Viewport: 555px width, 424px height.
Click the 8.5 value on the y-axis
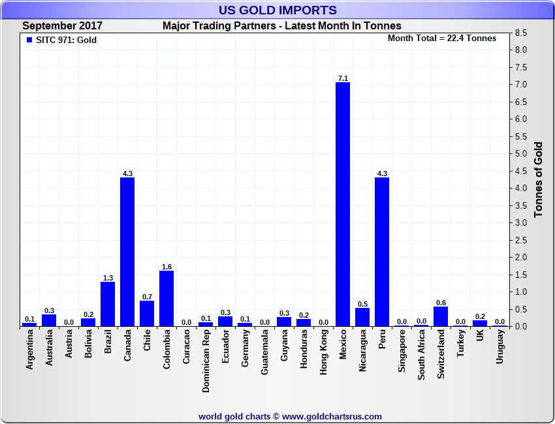click(x=520, y=33)
